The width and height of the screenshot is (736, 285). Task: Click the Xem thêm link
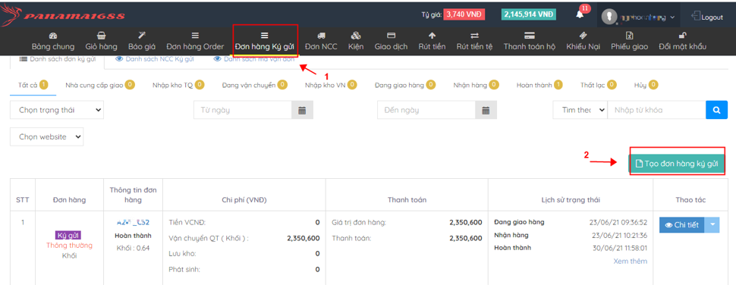coord(631,261)
